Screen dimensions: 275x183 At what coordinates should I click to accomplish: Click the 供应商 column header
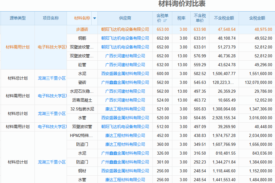125,18
